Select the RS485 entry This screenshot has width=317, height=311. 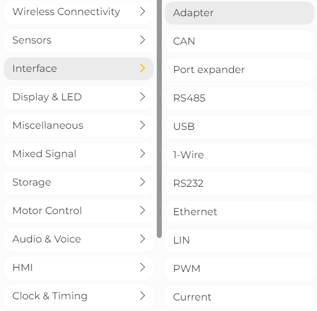[x=239, y=98]
